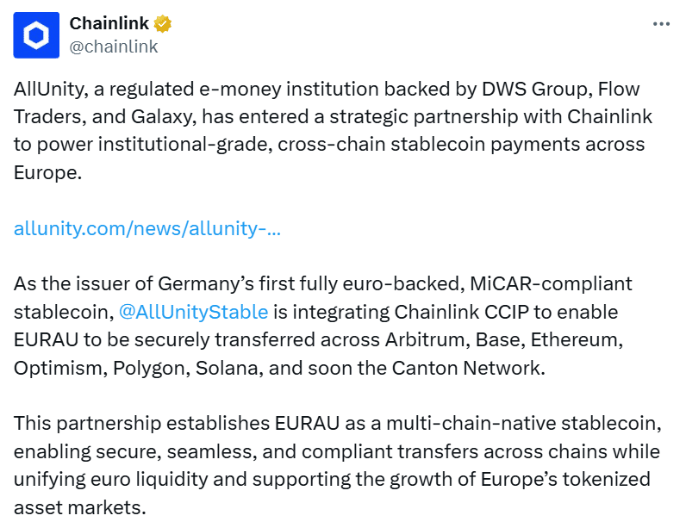The height and width of the screenshot is (528, 686).
Task: Open the Chainlink display name profile
Action: (x=109, y=23)
